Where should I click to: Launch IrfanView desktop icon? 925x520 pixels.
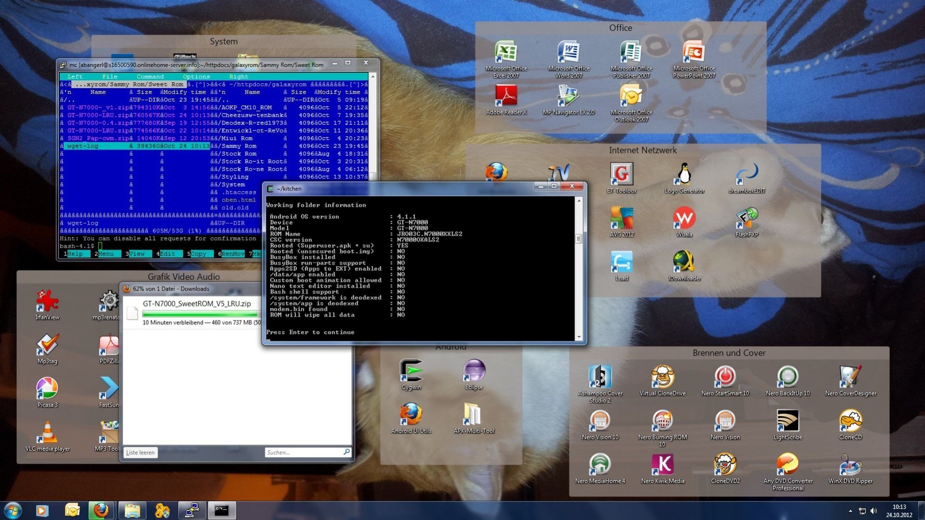tap(47, 305)
